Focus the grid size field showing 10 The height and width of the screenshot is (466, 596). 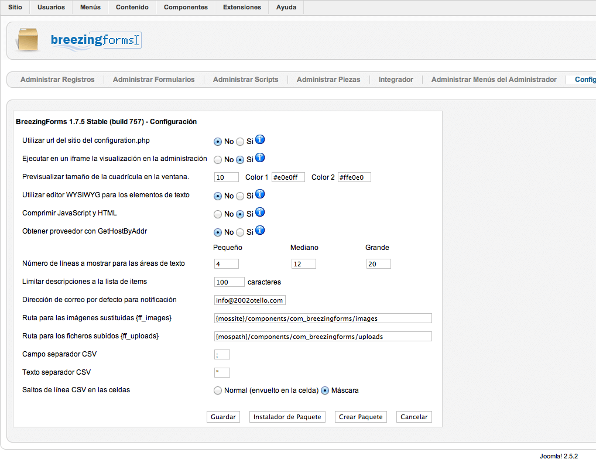point(227,177)
